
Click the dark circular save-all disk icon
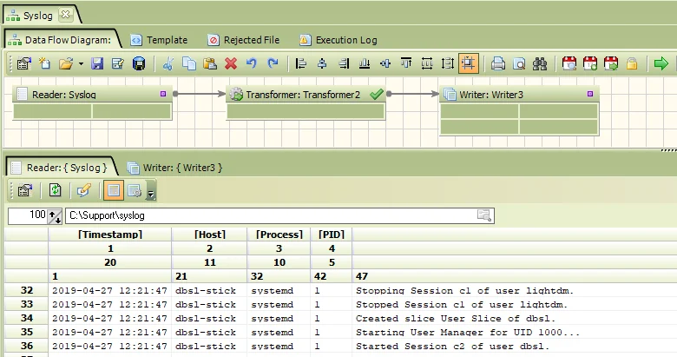coord(139,64)
